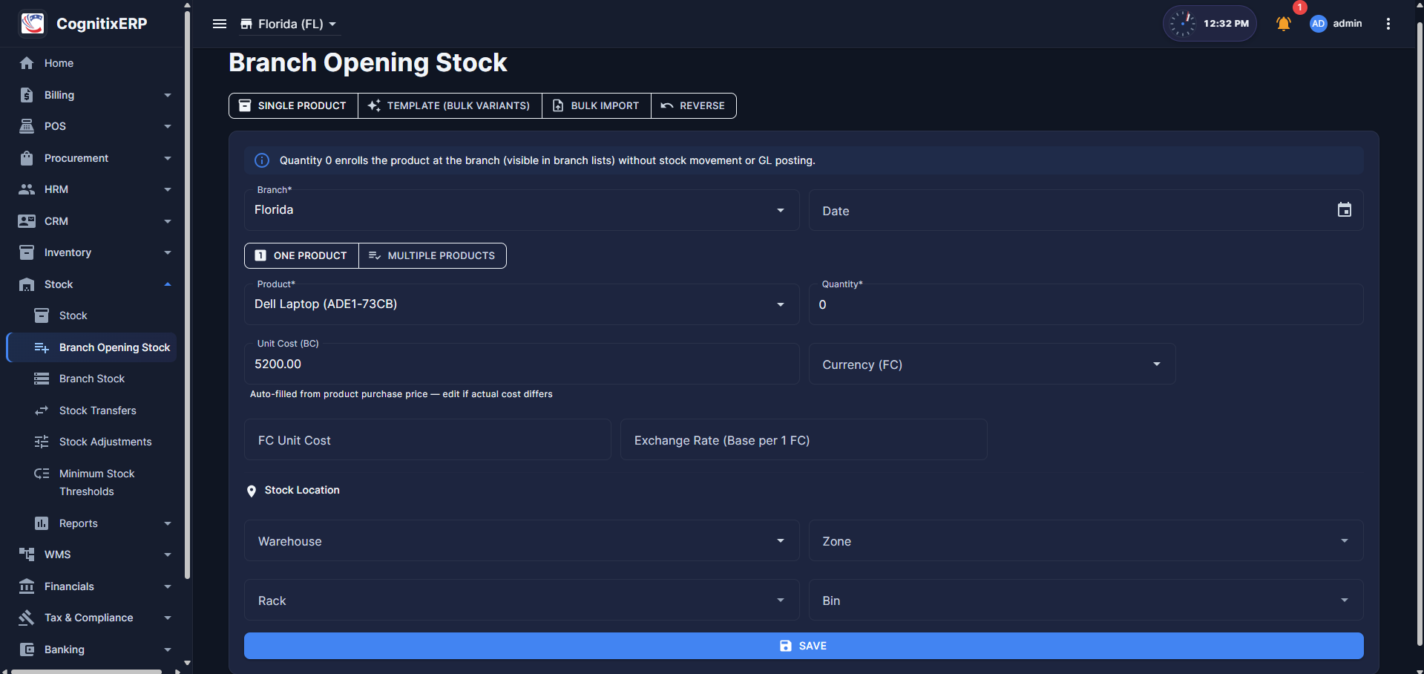Click the Stock Location pin icon
The height and width of the screenshot is (674, 1424).
(252, 491)
